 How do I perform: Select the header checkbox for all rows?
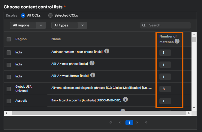[x=9, y=39]
